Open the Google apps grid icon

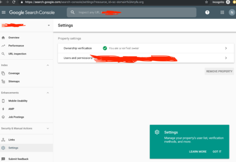point(222,12)
